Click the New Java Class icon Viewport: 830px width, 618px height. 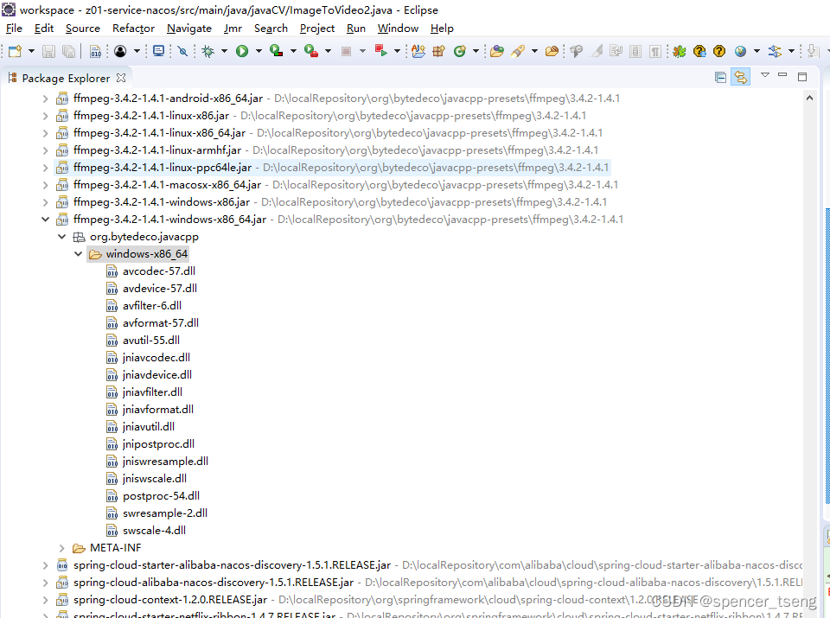point(459,51)
